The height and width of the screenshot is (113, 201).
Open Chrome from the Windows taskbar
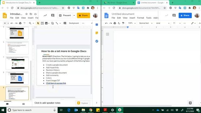tap(91, 110)
